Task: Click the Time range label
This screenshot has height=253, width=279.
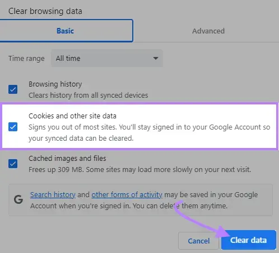Action: point(26,59)
